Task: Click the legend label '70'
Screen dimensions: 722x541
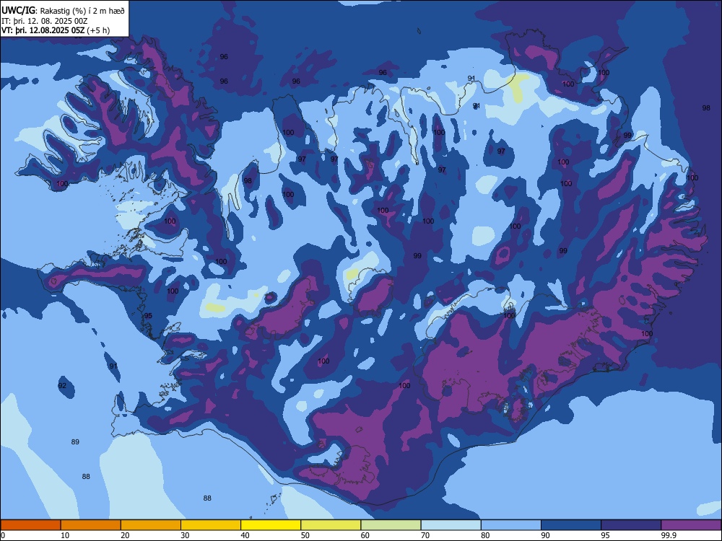Action: (425, 535)
